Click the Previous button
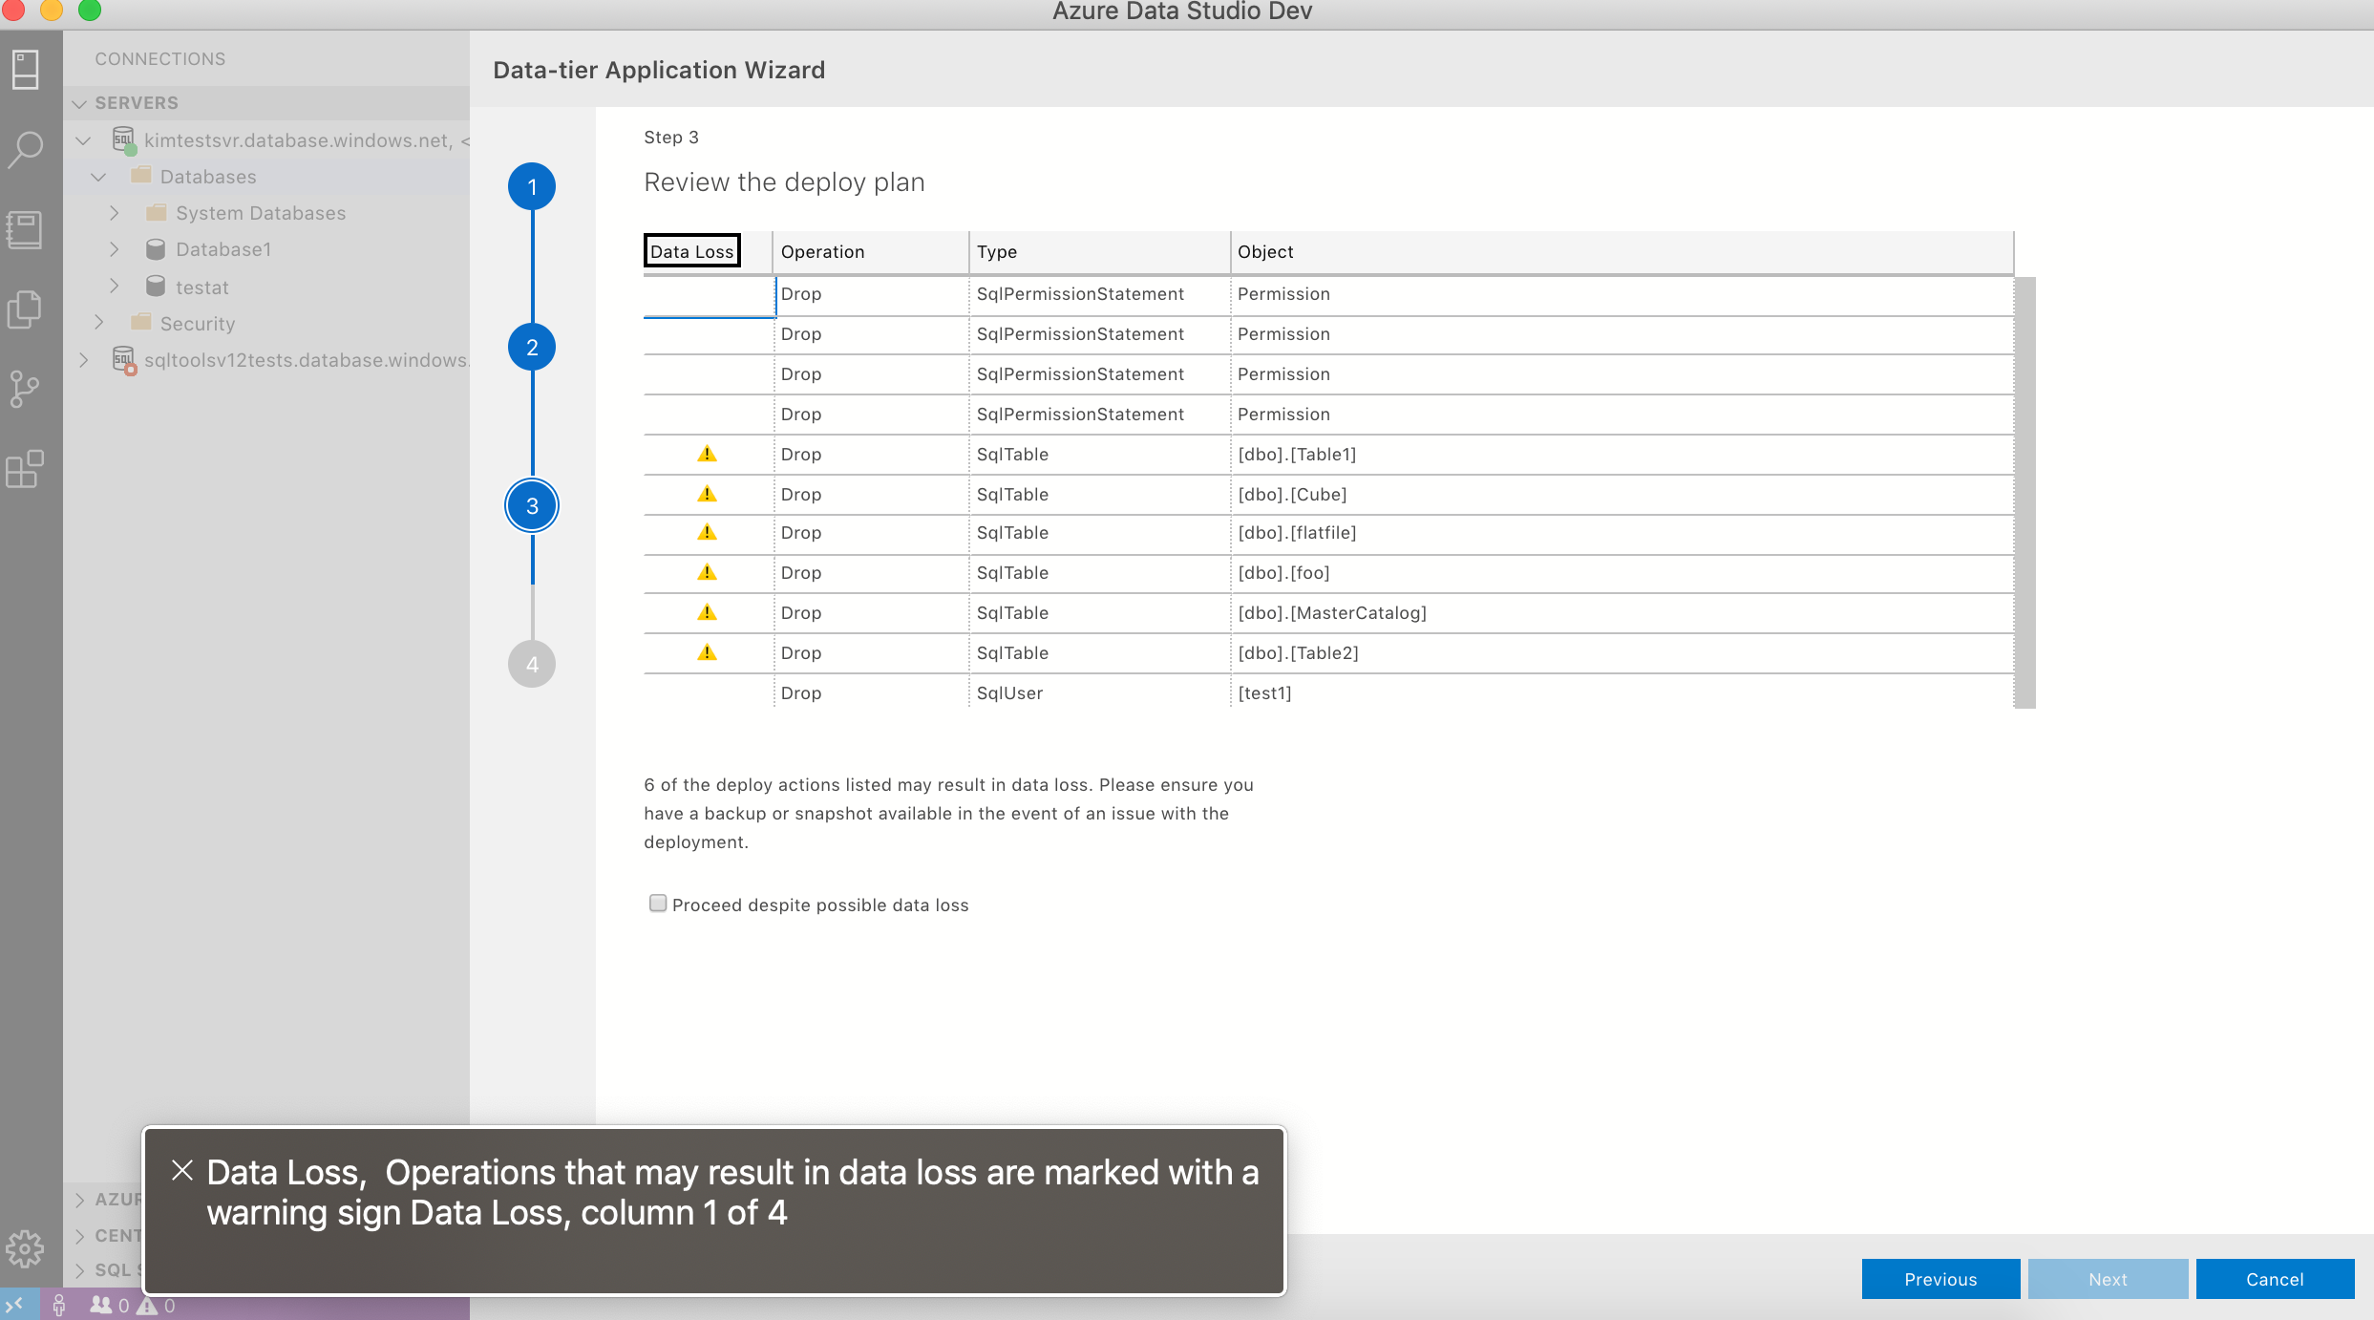The image size is (2374, 1320). click(x=1940, y=1279)
